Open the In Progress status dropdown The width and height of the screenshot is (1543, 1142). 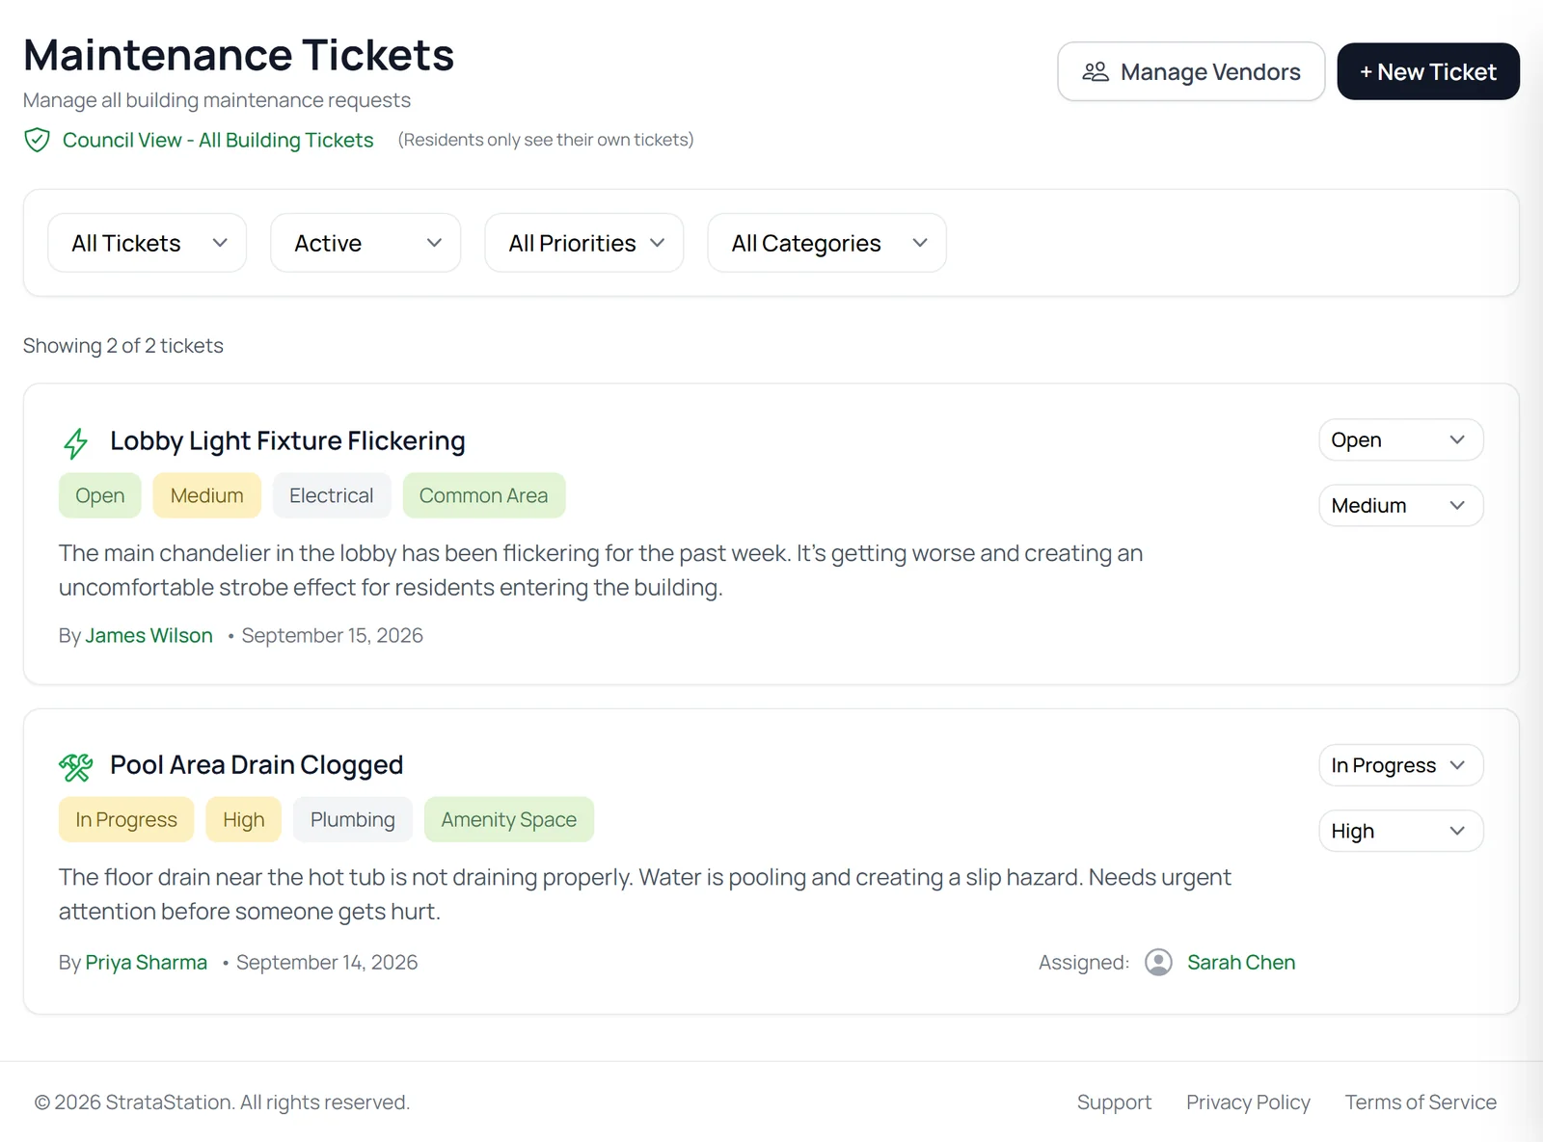1400,765
